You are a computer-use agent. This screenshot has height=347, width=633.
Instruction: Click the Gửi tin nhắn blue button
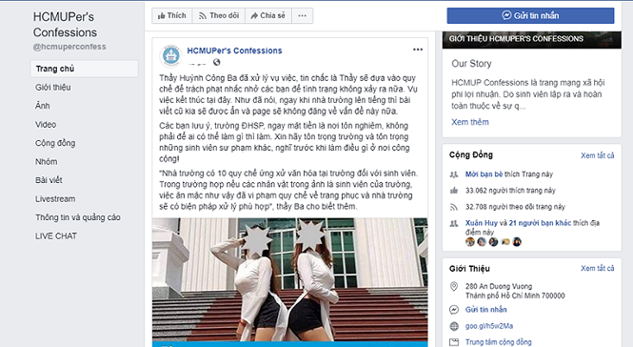530,16
